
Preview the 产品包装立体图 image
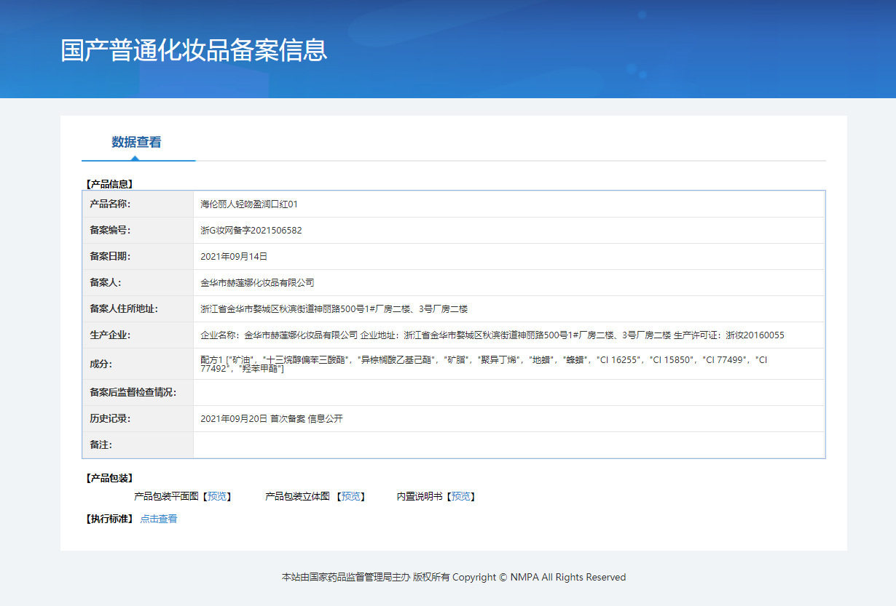click(351, 496)
